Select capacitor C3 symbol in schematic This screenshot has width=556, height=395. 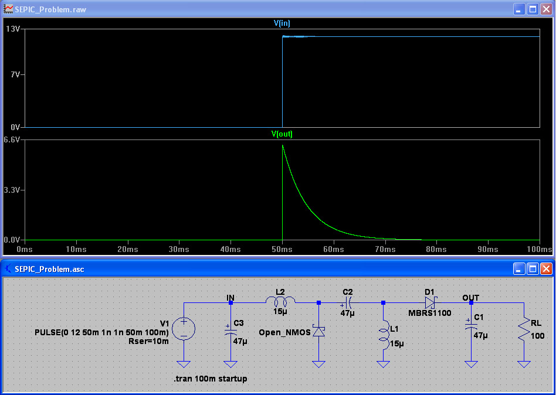point(230,330)
